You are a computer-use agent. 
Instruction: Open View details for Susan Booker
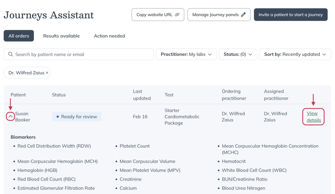pyautogui.click(x=313, y=117)
